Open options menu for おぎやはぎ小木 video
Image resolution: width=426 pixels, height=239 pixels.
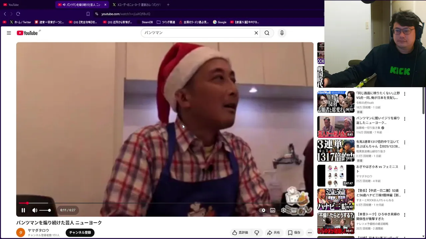click(x=405, y=167)
